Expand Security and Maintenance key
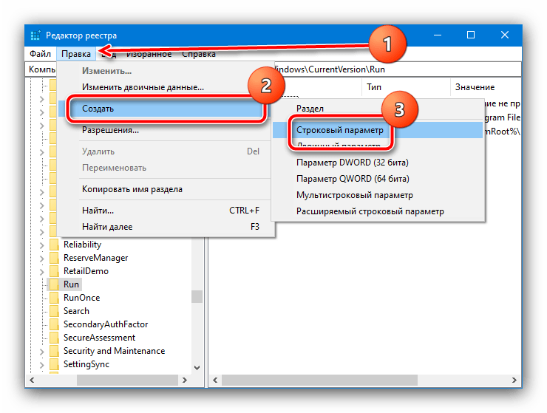This screenshot has width=547, height=413. pos(42,352)
